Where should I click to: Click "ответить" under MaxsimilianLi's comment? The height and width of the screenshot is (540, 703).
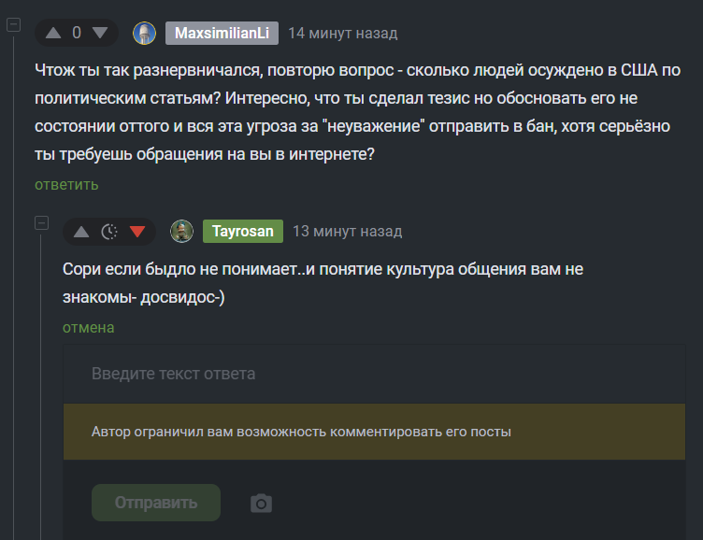click(x=66, y=184)
